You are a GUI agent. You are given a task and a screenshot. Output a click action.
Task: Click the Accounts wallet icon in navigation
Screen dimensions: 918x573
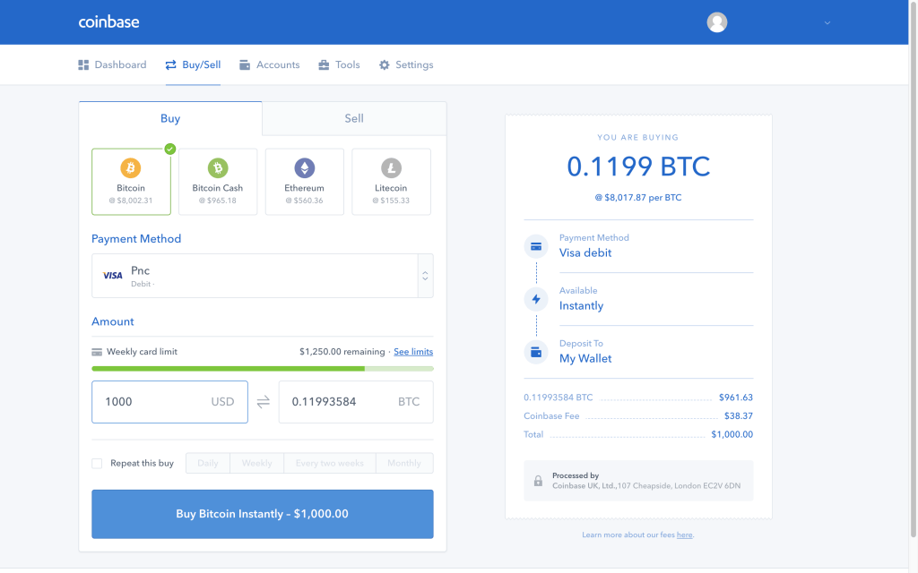[245, 64]
